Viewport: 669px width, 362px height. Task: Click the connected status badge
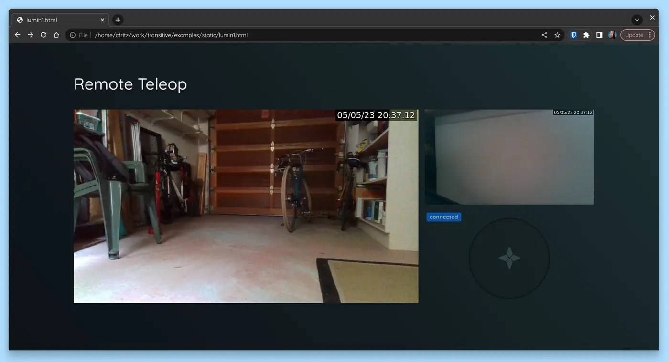click(x=443, y=217)
